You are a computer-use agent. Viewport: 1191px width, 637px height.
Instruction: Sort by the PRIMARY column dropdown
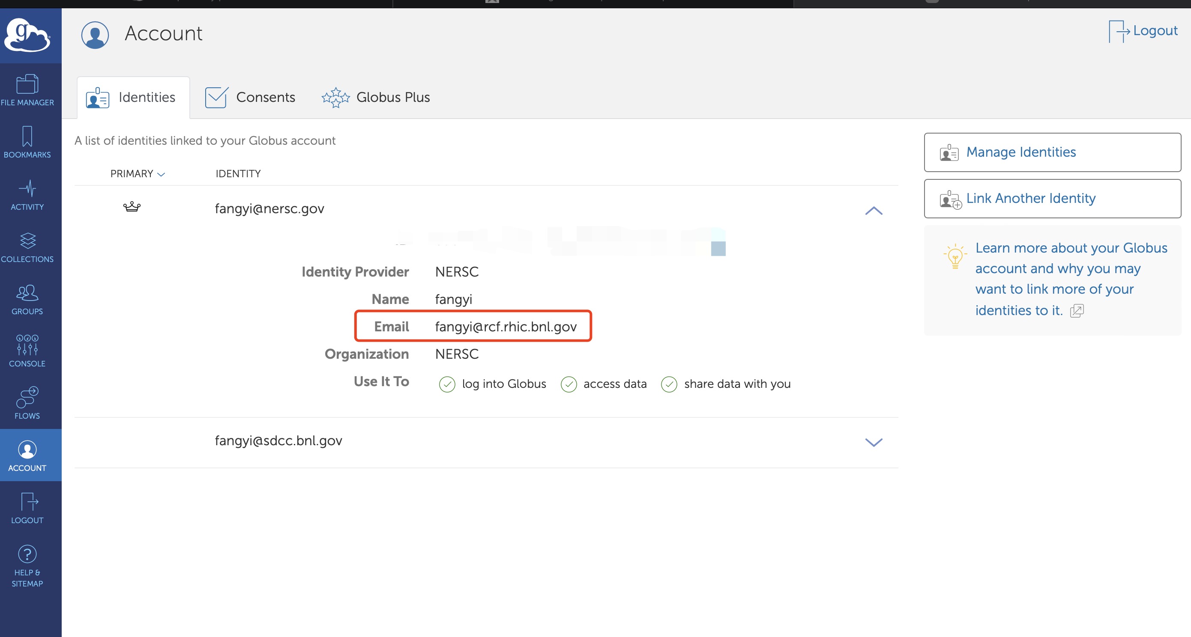138,174
